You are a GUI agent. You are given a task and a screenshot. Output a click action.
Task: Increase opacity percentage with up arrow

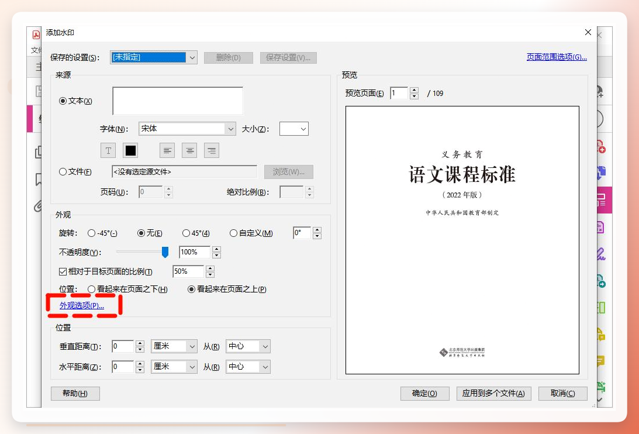tap(216, 249)
